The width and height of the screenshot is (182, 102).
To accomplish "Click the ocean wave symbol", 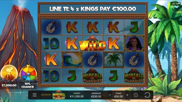I will click(x=72, y=60).
